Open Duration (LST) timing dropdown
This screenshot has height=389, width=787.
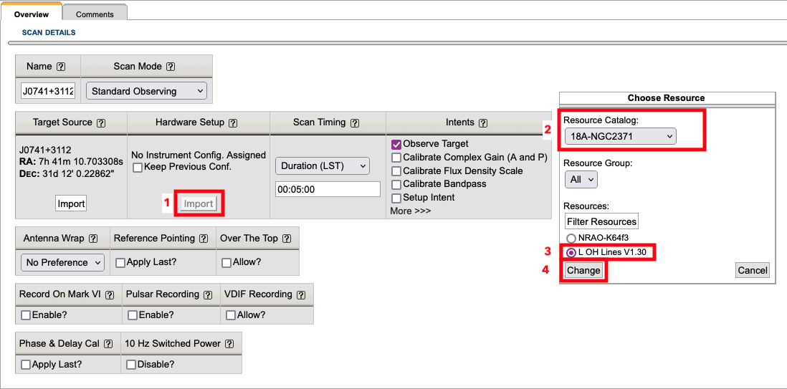tap(322, 166)
